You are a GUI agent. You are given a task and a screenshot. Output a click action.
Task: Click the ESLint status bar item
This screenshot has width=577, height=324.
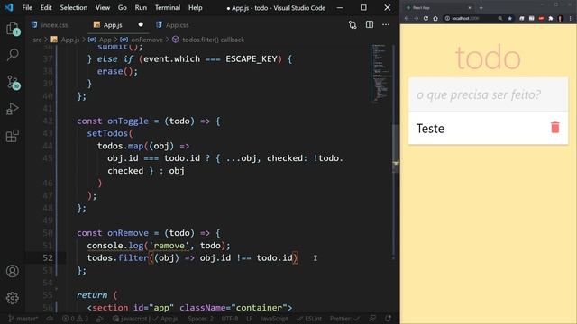[x=309, y=319]
